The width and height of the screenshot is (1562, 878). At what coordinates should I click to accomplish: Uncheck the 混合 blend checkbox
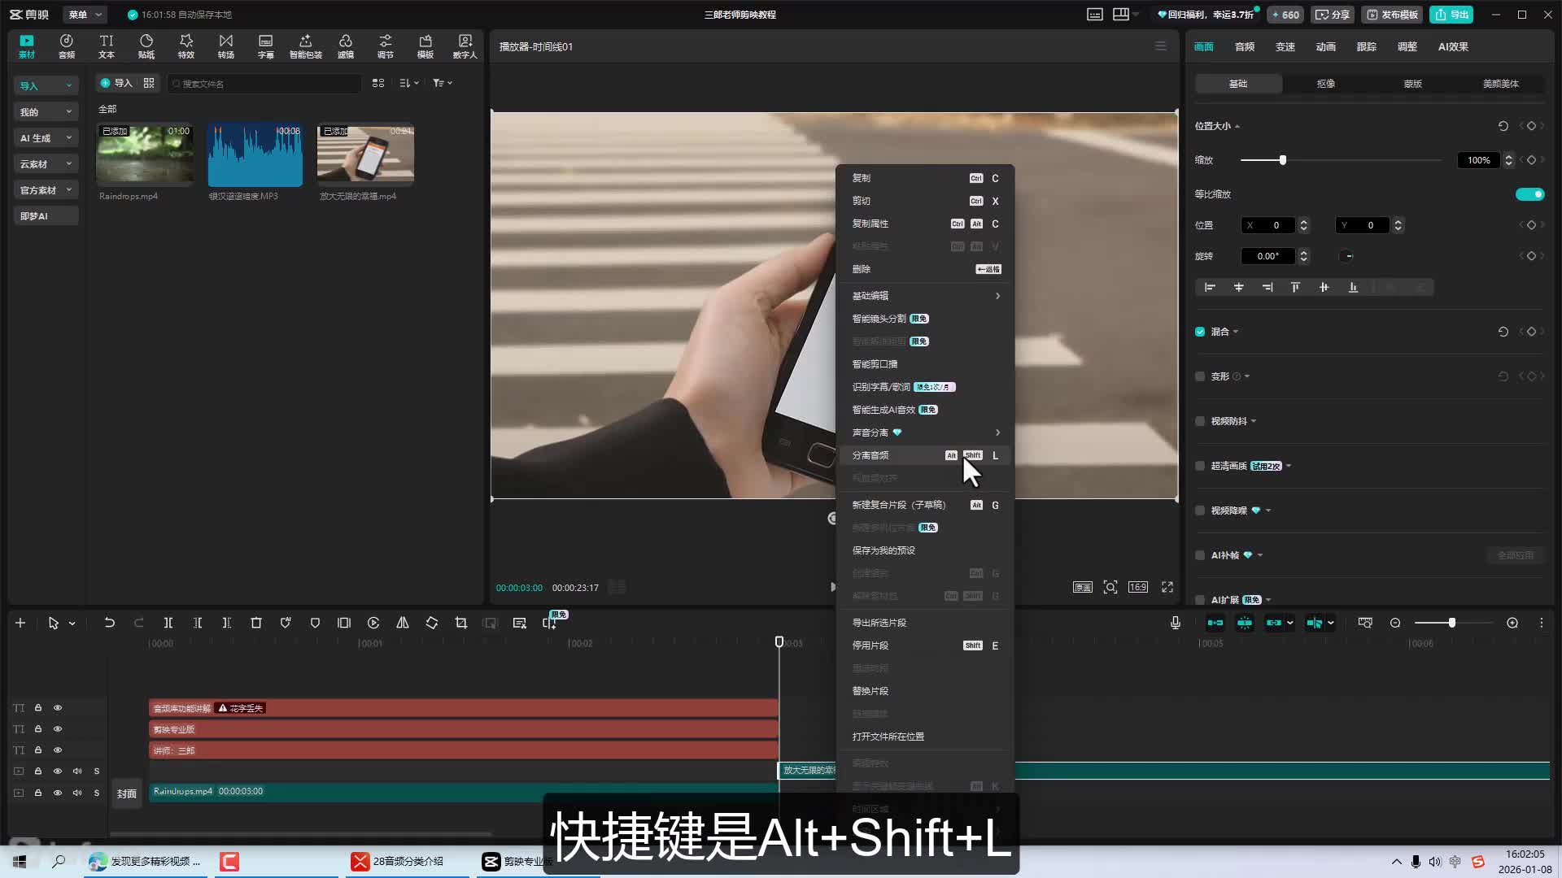(x=1200, y=332)
